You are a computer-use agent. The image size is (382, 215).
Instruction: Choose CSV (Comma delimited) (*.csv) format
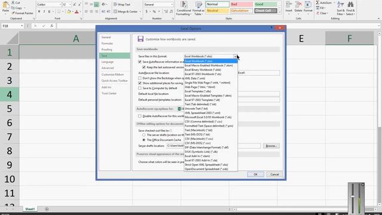tap(211, 122)
